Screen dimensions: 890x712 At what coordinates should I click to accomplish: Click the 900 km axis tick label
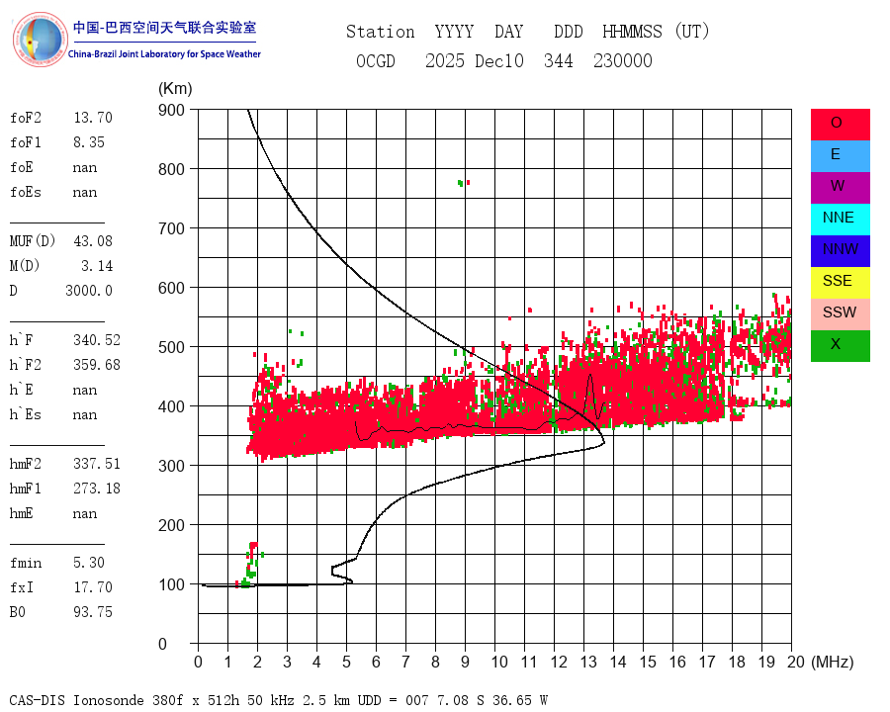pos(171,110)
